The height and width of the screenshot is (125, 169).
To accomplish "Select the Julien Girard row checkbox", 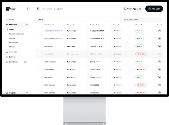I will [x=39, y=31].
